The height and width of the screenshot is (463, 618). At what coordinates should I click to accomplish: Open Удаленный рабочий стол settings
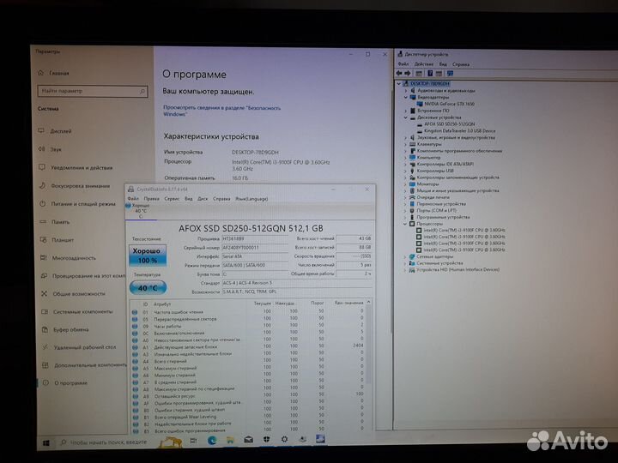pos(79,347)
